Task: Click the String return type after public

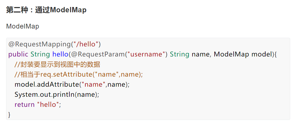Action: tap(40, 54)
